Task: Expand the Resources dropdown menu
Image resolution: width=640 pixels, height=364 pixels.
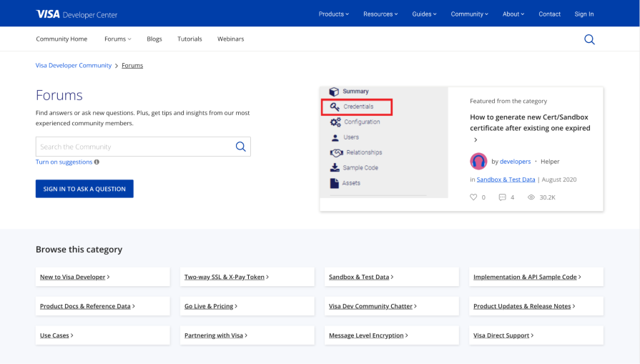Action: [380, 14]
